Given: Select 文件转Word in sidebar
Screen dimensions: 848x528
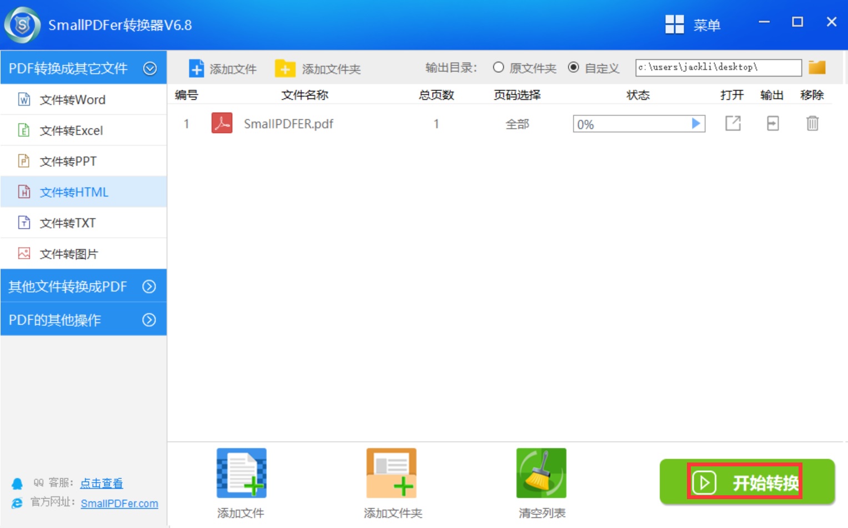Looking at the screenshot, I should [83, 99].
